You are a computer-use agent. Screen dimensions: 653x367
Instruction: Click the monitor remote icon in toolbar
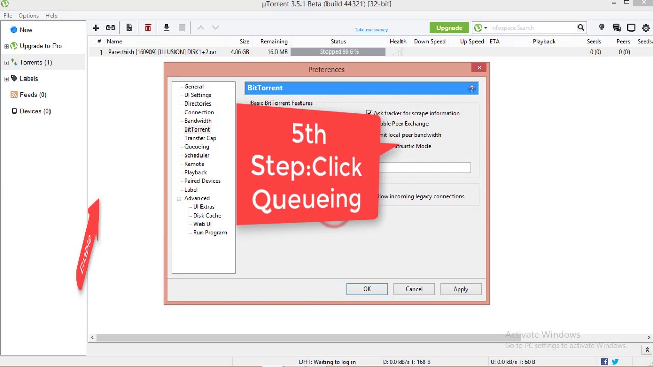[x=631, y=28]
